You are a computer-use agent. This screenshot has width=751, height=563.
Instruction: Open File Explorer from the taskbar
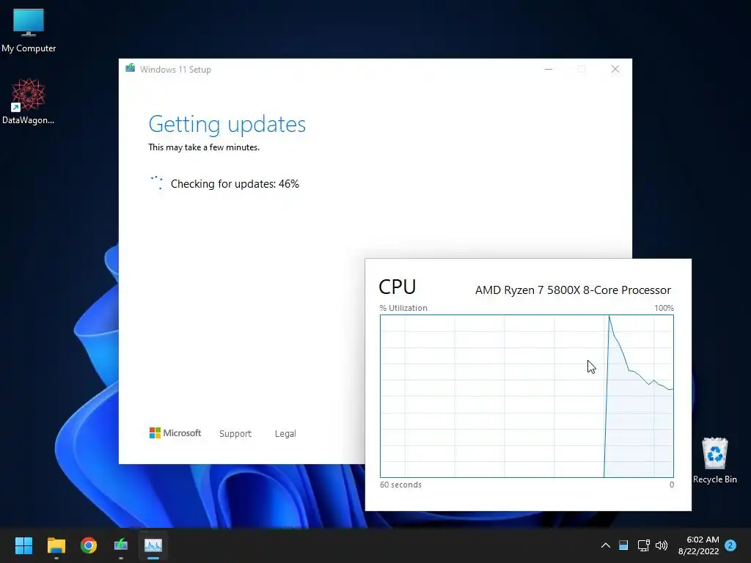[x=56, y=545]
